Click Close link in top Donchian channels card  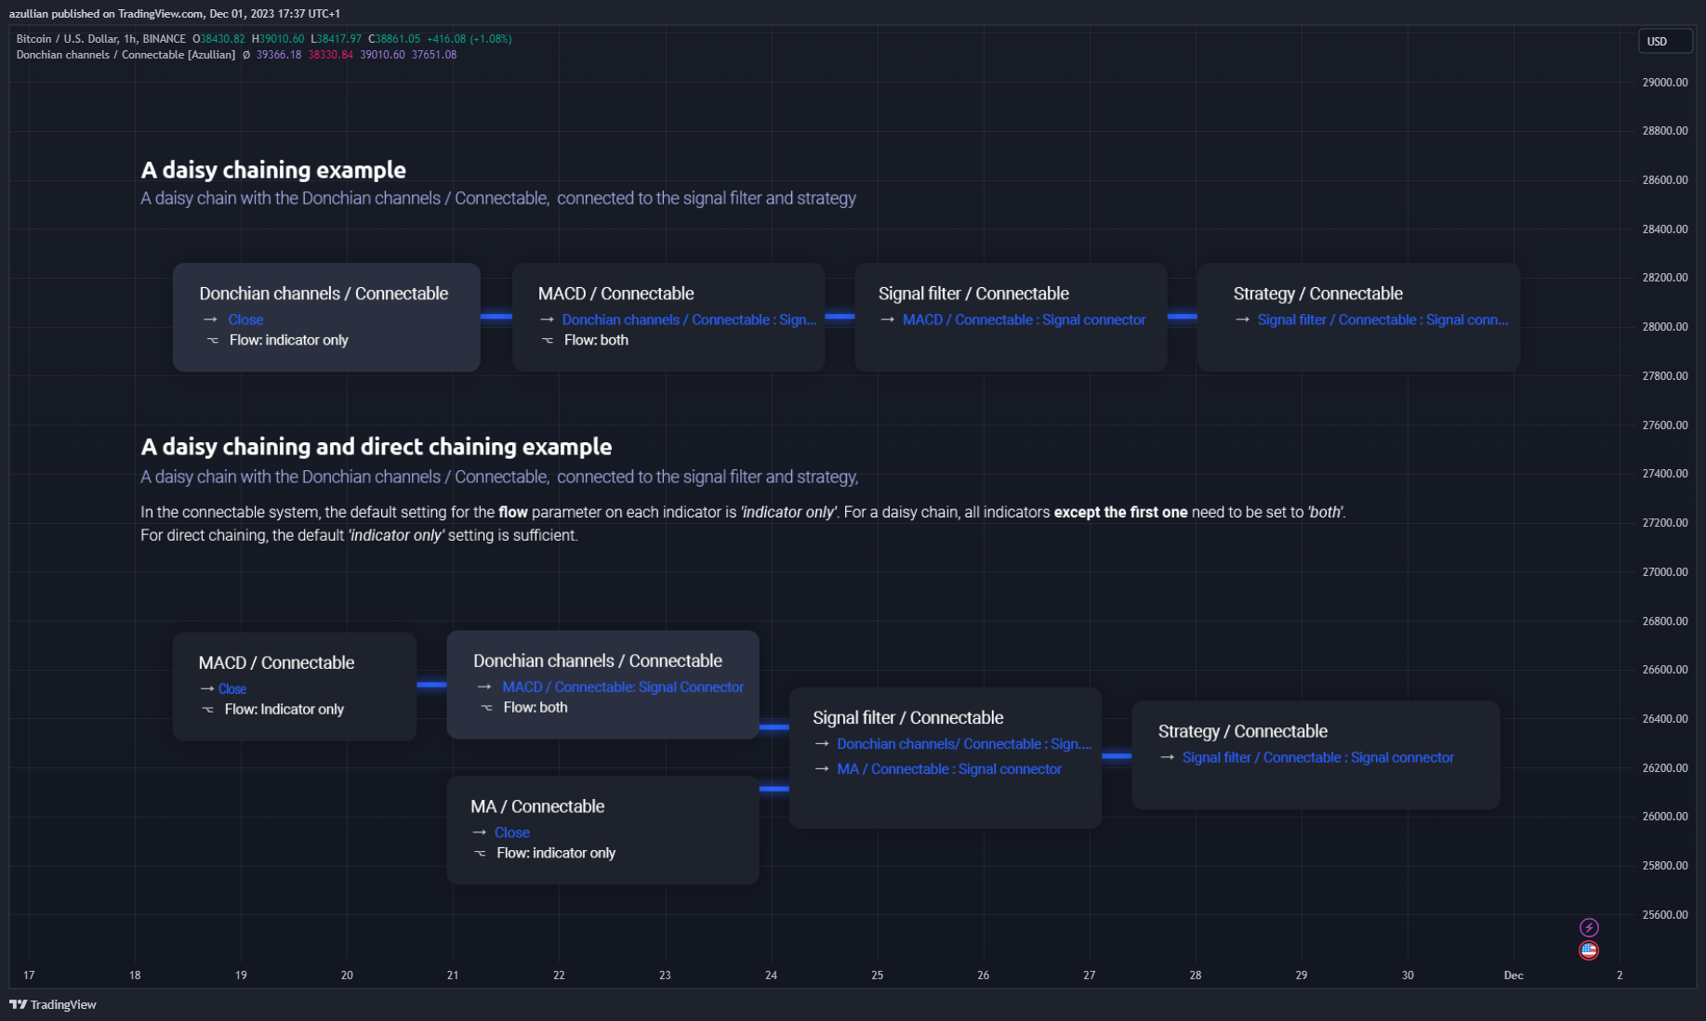245,320
